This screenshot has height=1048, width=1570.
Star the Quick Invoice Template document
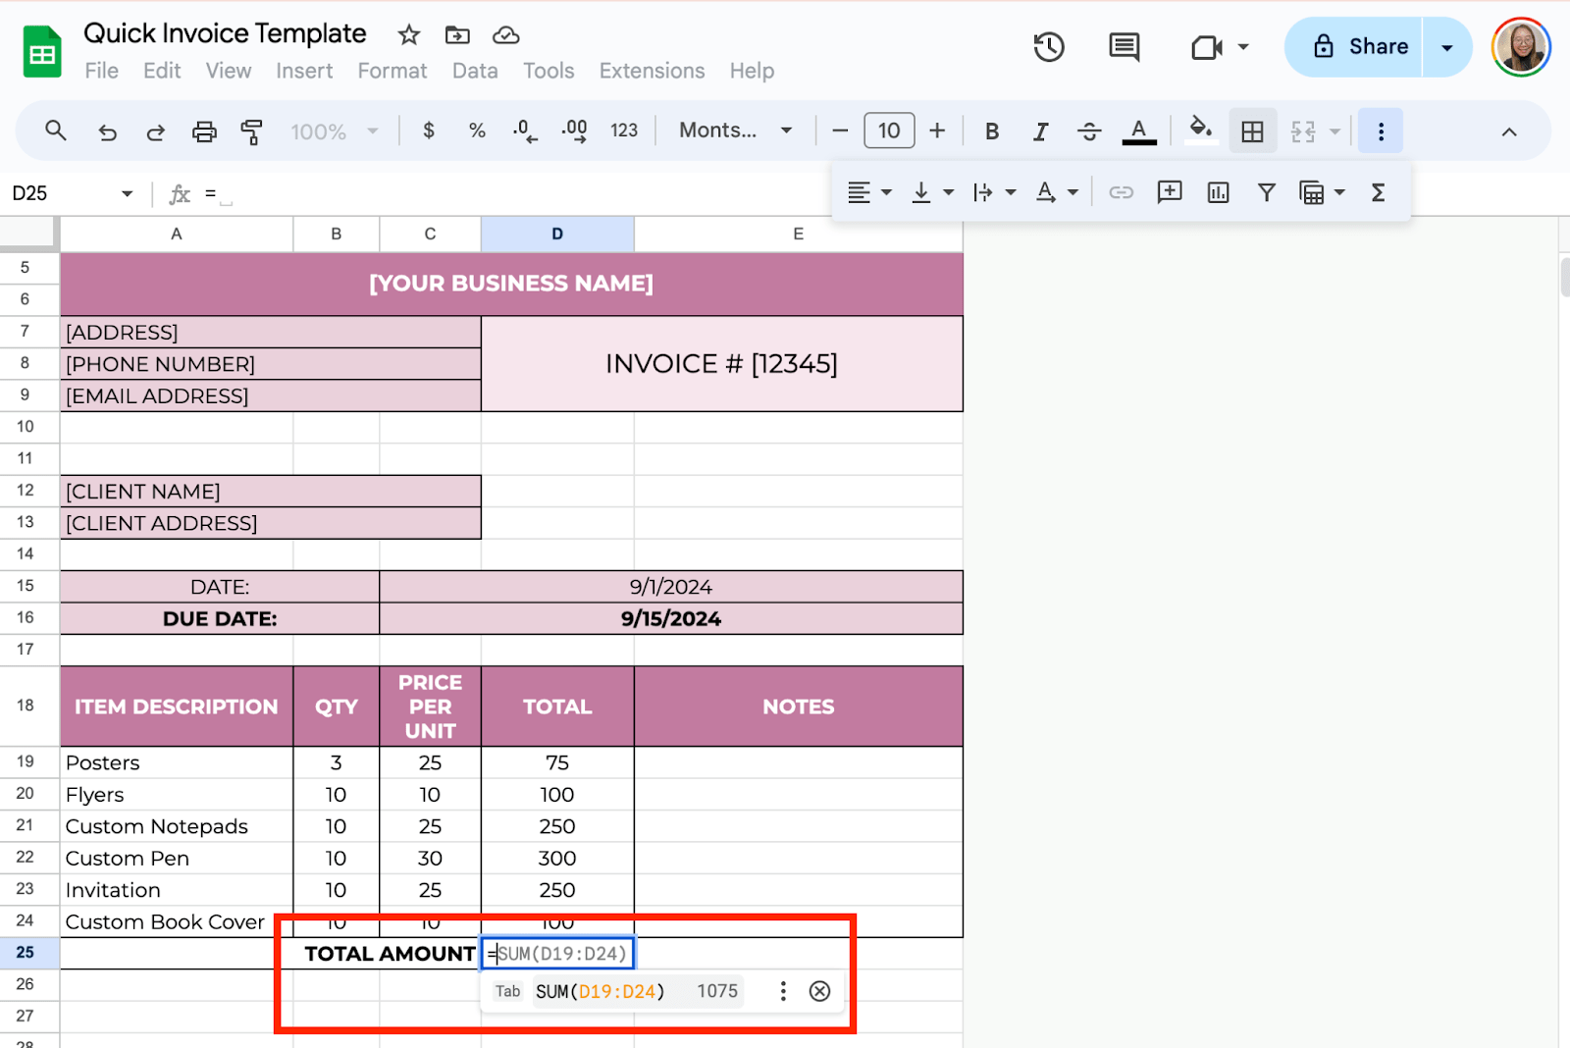click(408, 35)
